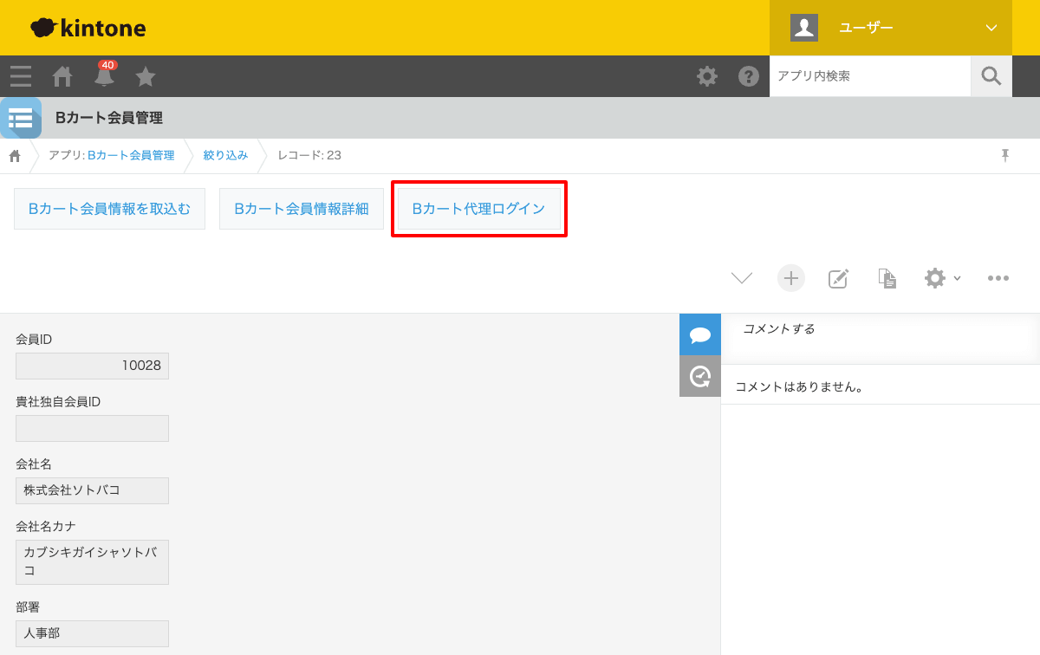The height and width of the screenshot is (655, 1040).
Task: Open the kintone notifications bell
Action: pos(103,76)
